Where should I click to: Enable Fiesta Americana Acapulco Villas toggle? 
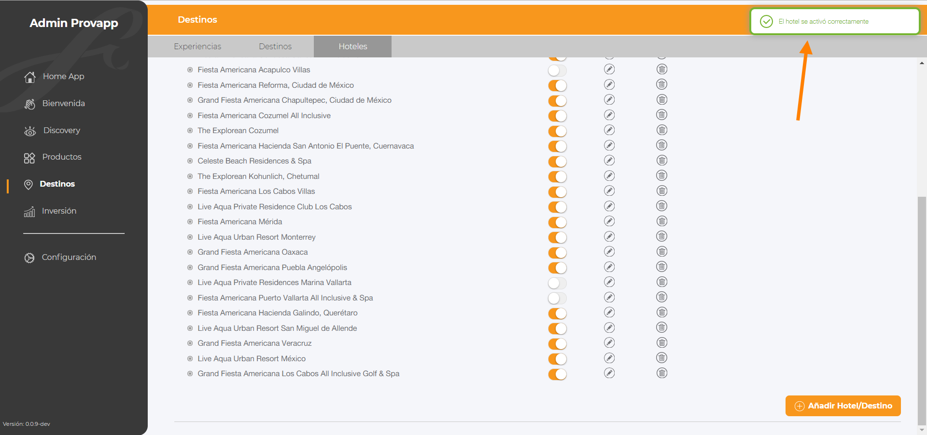pyautogui.click(x=557, y=70)
